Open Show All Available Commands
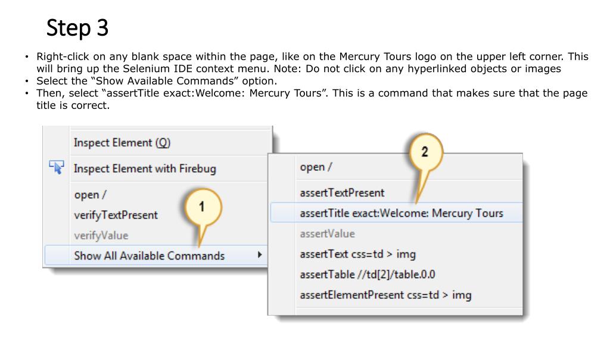The image size is (610, 343). 156,255
